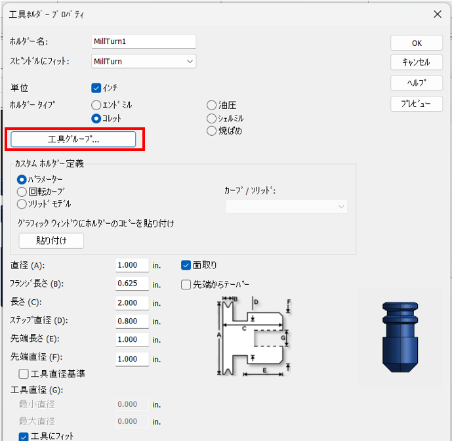
Task: Click the 最小直径 value field
Action: (x=132, y=404)
